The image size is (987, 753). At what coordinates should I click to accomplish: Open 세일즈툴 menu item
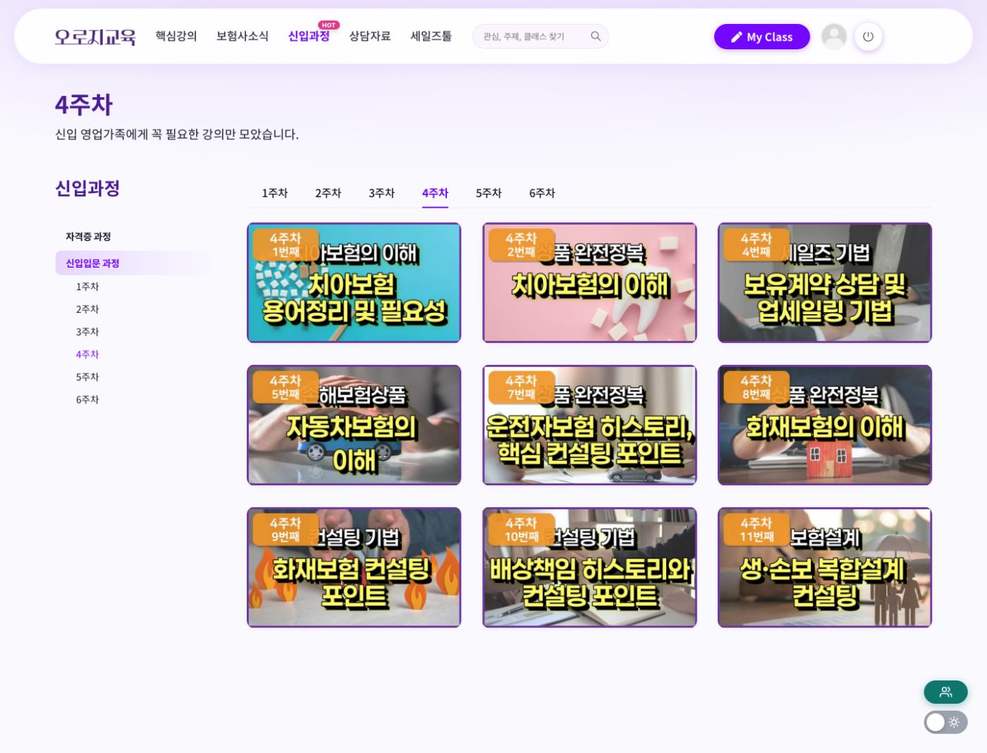coord(431,36)
